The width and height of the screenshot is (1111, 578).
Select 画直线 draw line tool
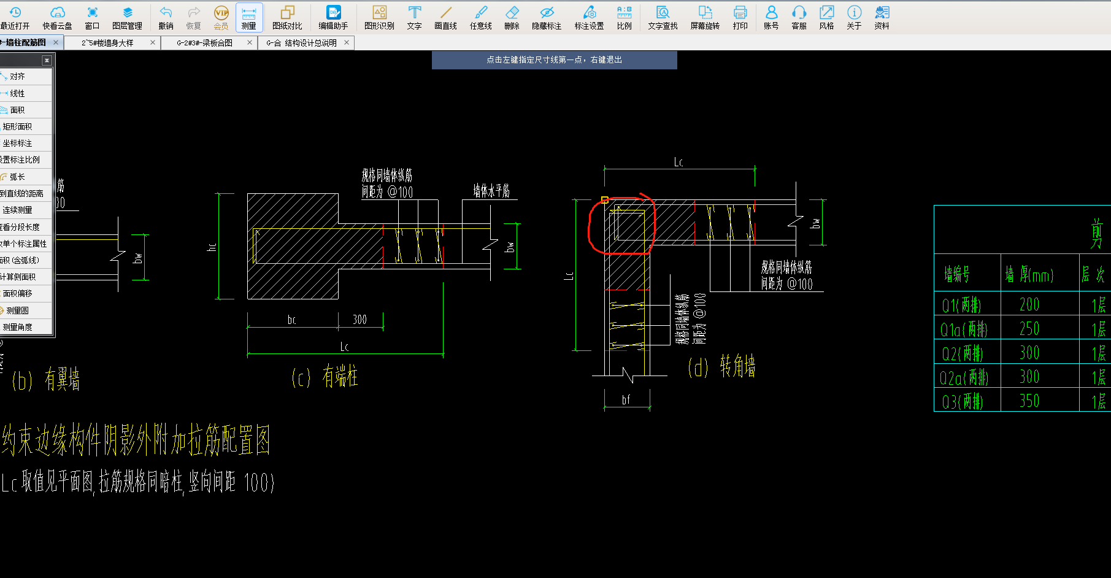pyautogui.click(x=445, y=18)
